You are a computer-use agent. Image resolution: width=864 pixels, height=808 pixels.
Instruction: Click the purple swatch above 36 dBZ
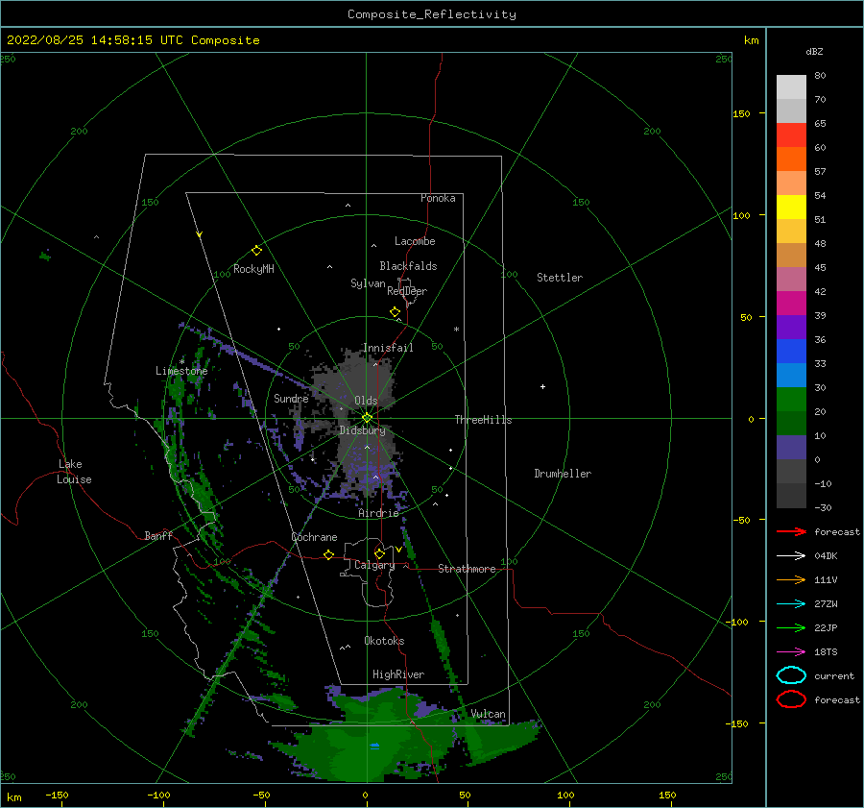791,328
